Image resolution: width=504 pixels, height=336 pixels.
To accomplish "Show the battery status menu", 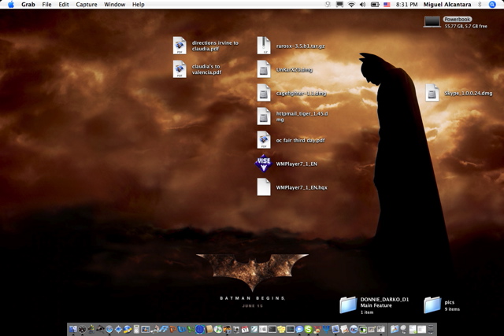I will tap(375, 5).
